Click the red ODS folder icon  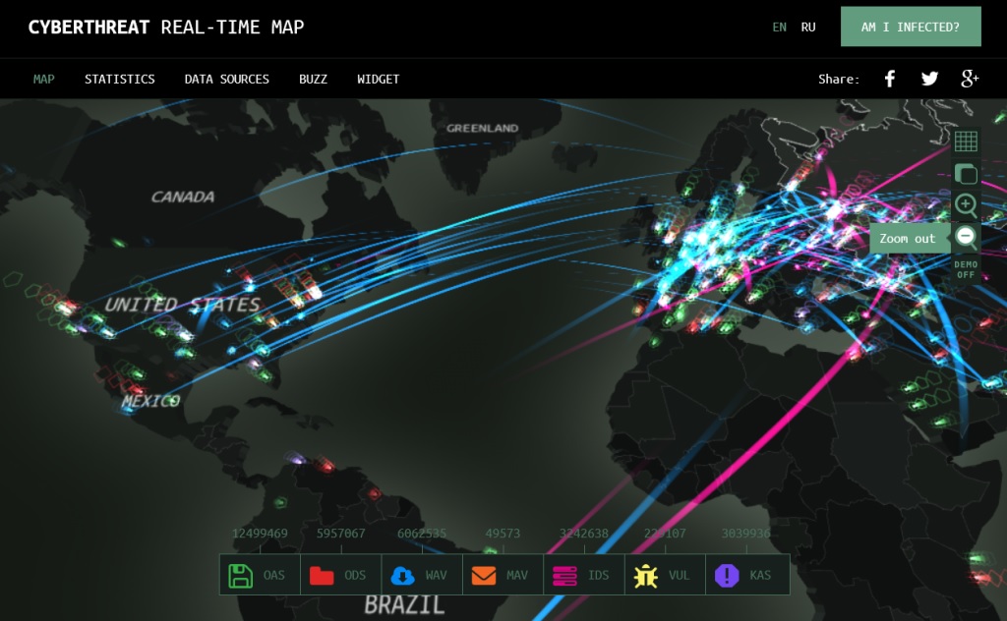pyautogui.click(x=322, y=575)
